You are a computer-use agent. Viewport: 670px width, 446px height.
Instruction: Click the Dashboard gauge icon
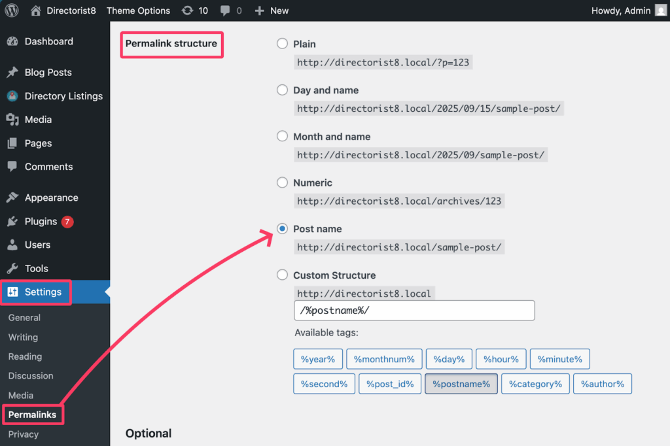pyautogui.click(x=12, y=41)
